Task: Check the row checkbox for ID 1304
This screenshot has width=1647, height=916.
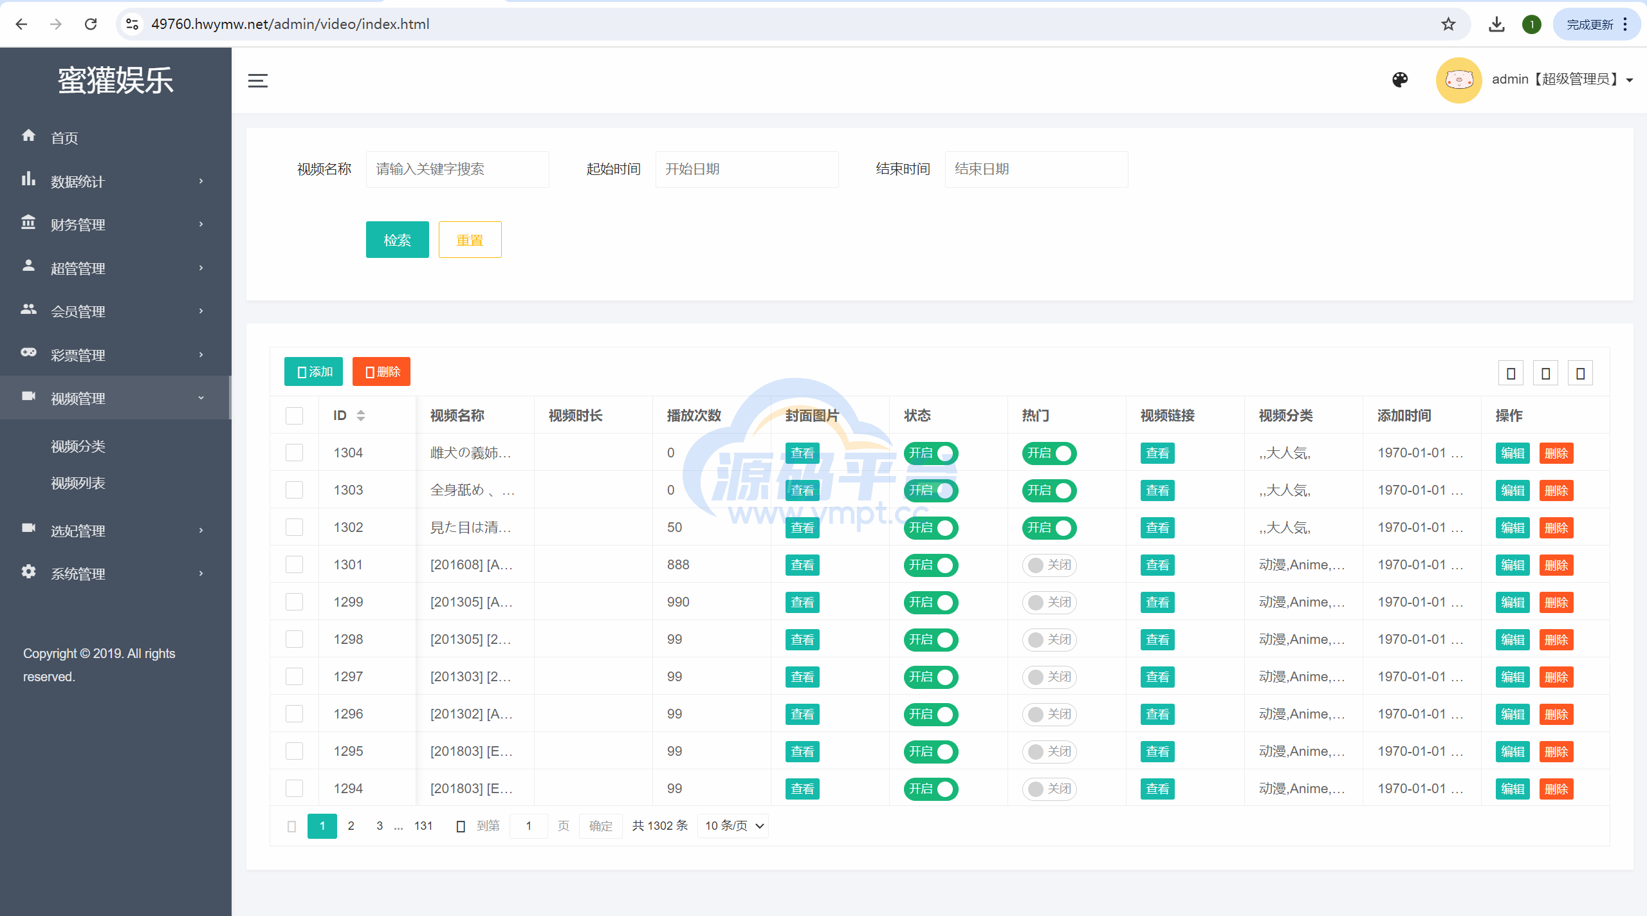Action: point(294,453)
